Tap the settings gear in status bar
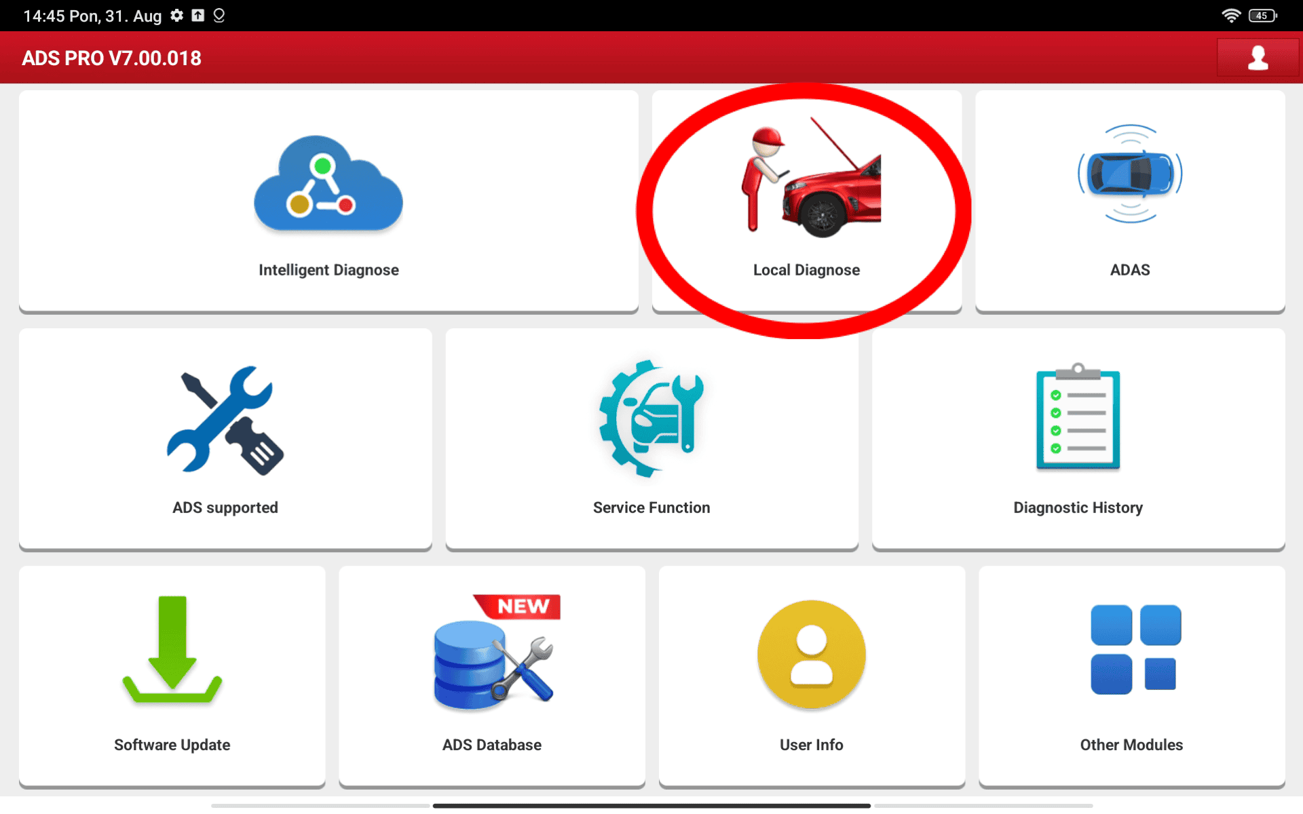1303x814 pixels. tap(177, 16)
